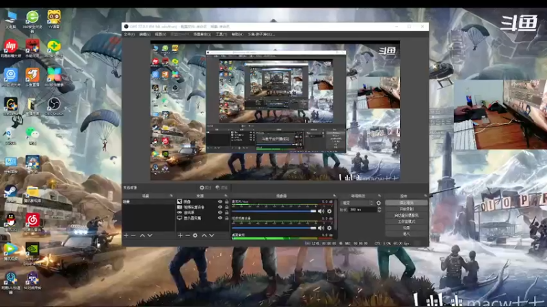Screen dimensions: 547x307
Task: Enable 工作室模式 studio mode button
Action: (x=406, y=221)
